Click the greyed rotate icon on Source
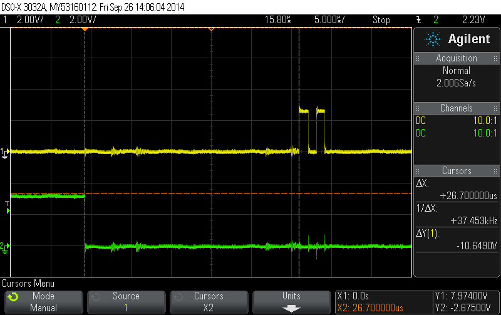Image resolution: width=501 pixels, height=315 pixels. (x=96, y=297)
